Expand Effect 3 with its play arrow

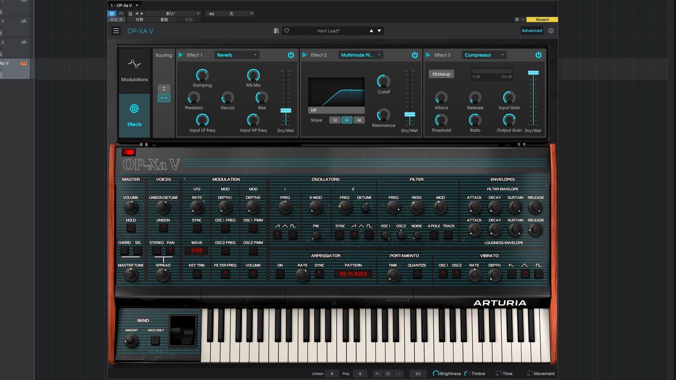[428, 55]
